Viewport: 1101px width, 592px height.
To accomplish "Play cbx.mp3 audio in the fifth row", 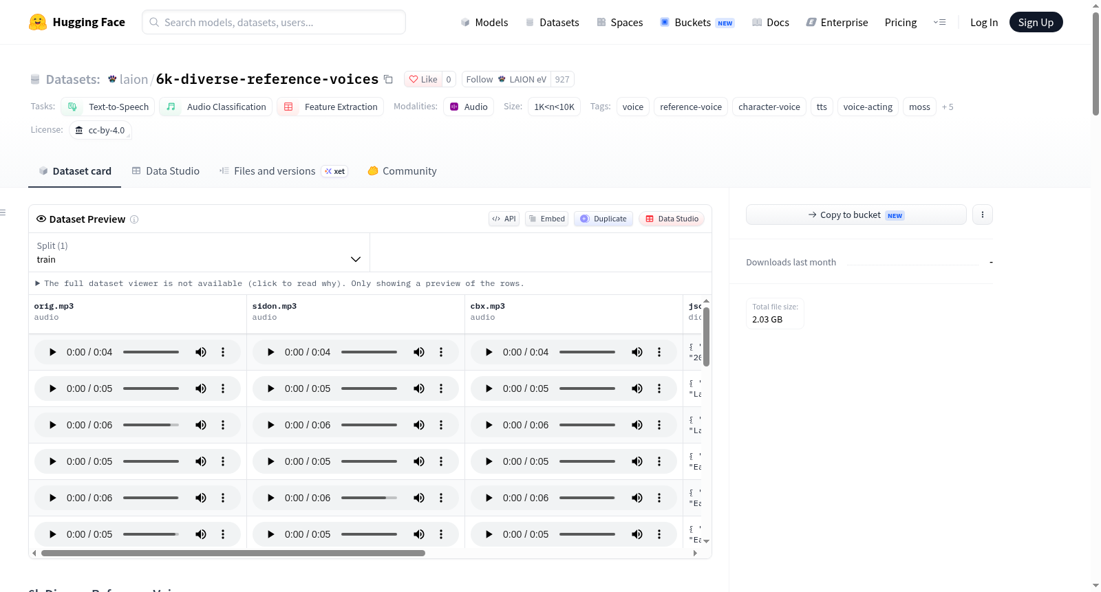I will (489, 498).
